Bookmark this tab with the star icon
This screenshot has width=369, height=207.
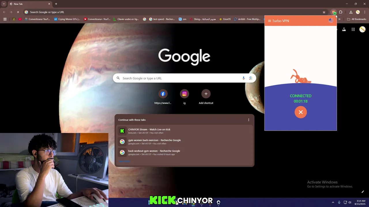(x=324, y=12)
